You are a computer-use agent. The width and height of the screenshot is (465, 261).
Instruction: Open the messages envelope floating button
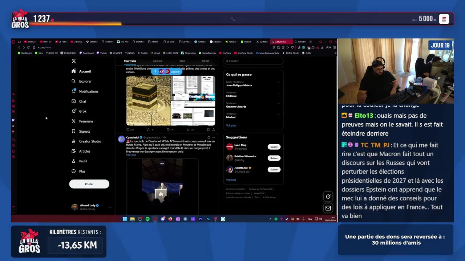click(x=328, y=208)
